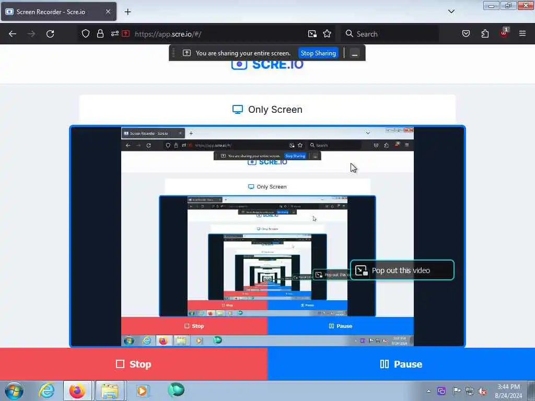
Task: Click the red Stop recording button
Action: (134, 364)
